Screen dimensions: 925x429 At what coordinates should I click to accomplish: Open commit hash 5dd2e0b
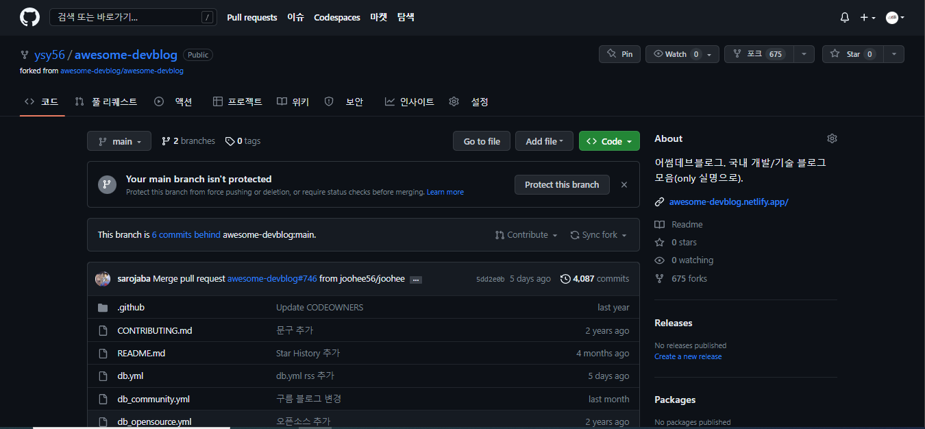[x=490, y=279]
